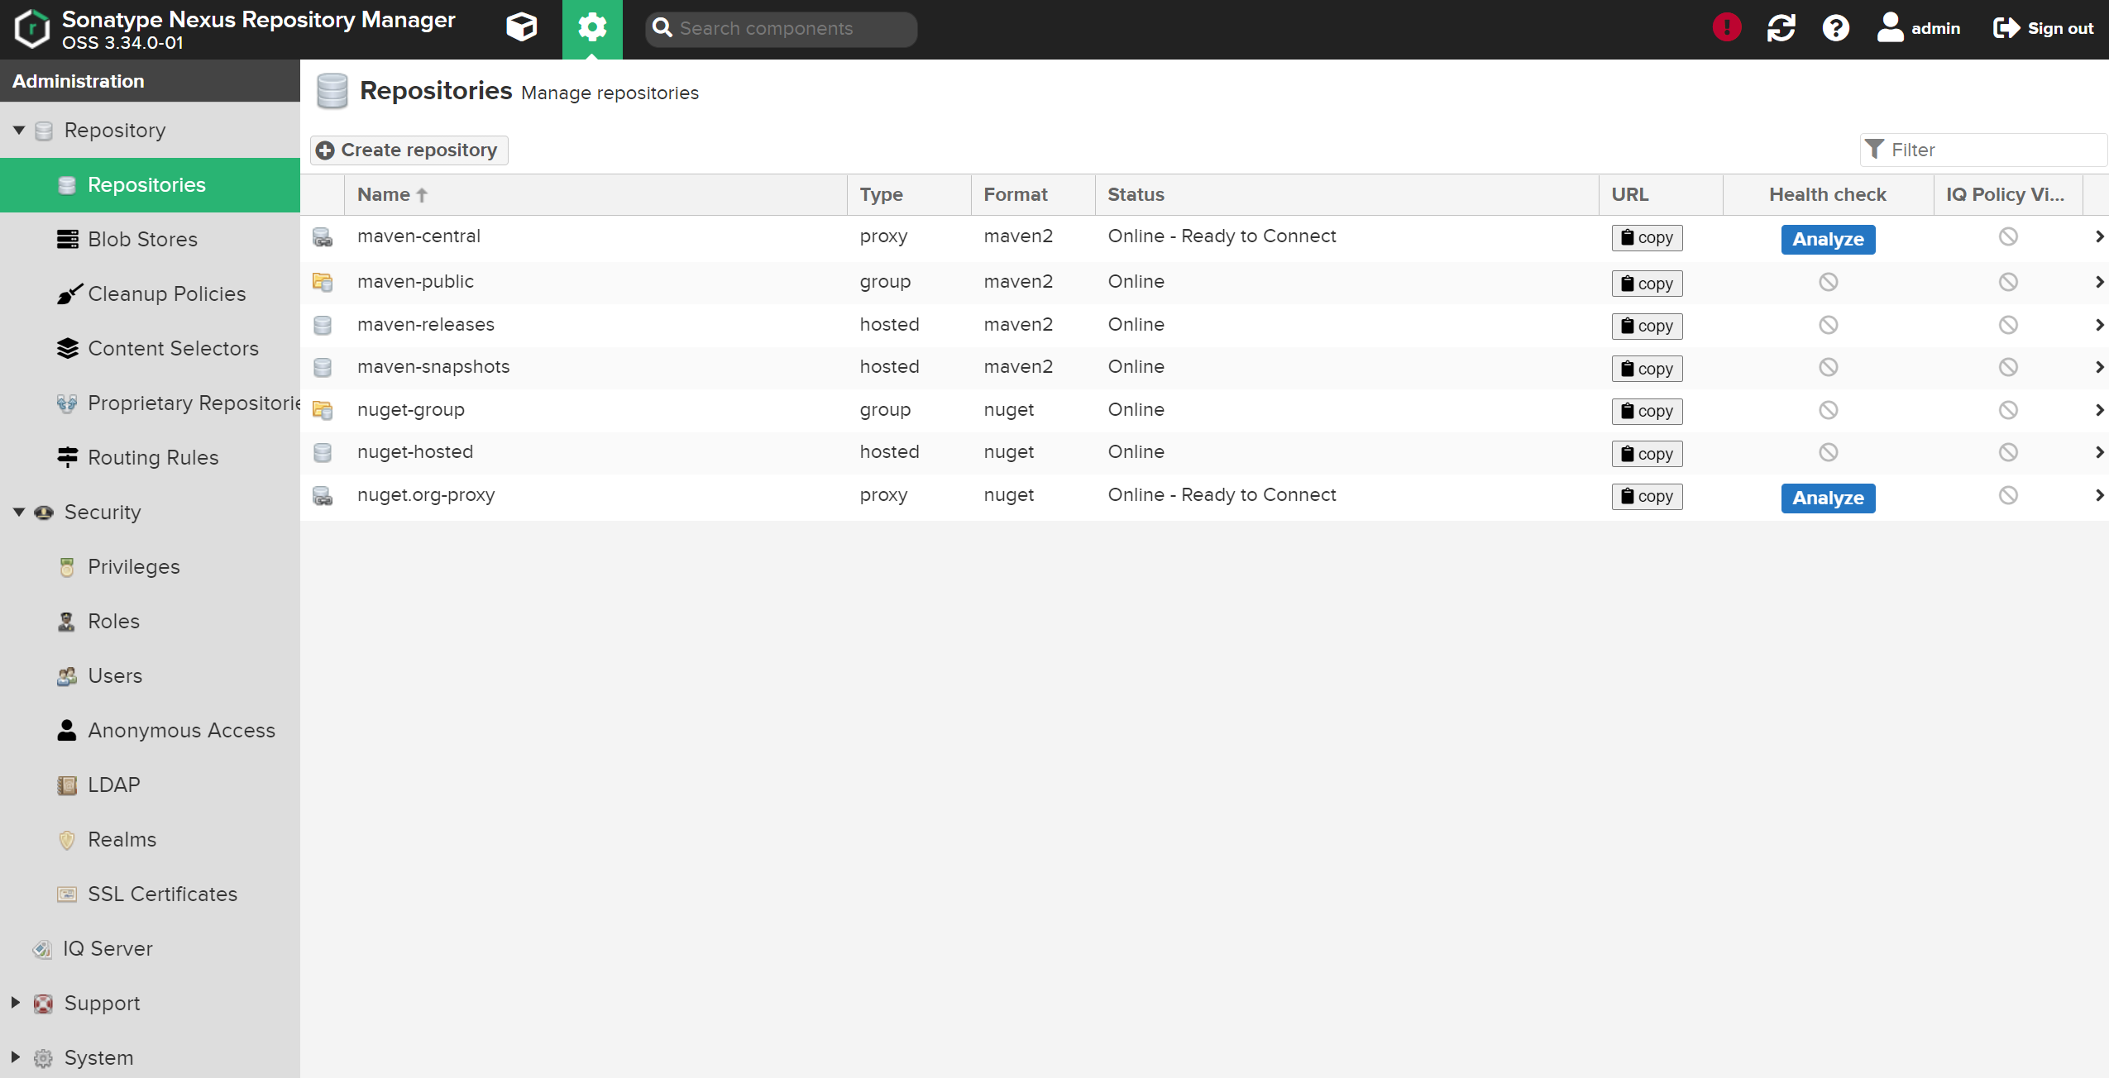Image resolution: width=2109 pixels, height=1078 pixels.
Task: Open the Browse cube icon in header
Action: 521,27
